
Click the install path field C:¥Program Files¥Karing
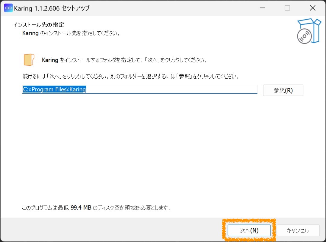(x=140, y=89)
